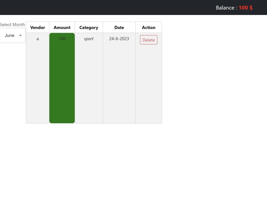The height and width of the screenshot is (200, 267).
Task: Click the Category column header
Action: (x=89, y=27)
